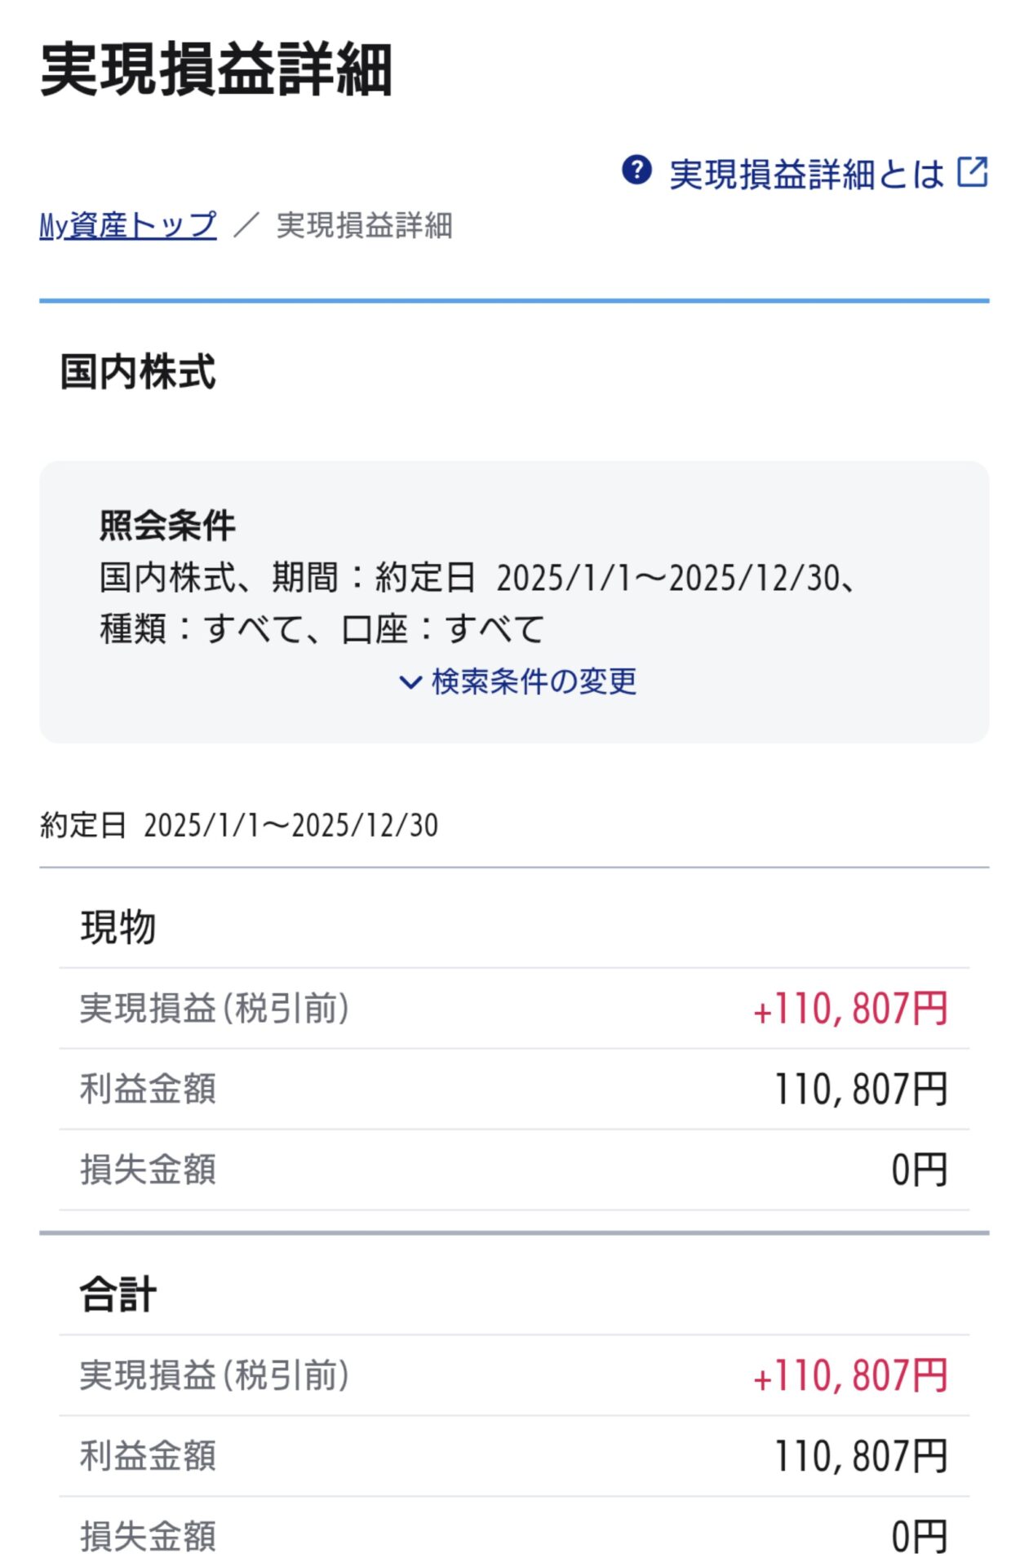The image size is (1029, 1567).
Task: Select the 国内株式 section heading
Action: pyautogui.click(x=138, y=372)
